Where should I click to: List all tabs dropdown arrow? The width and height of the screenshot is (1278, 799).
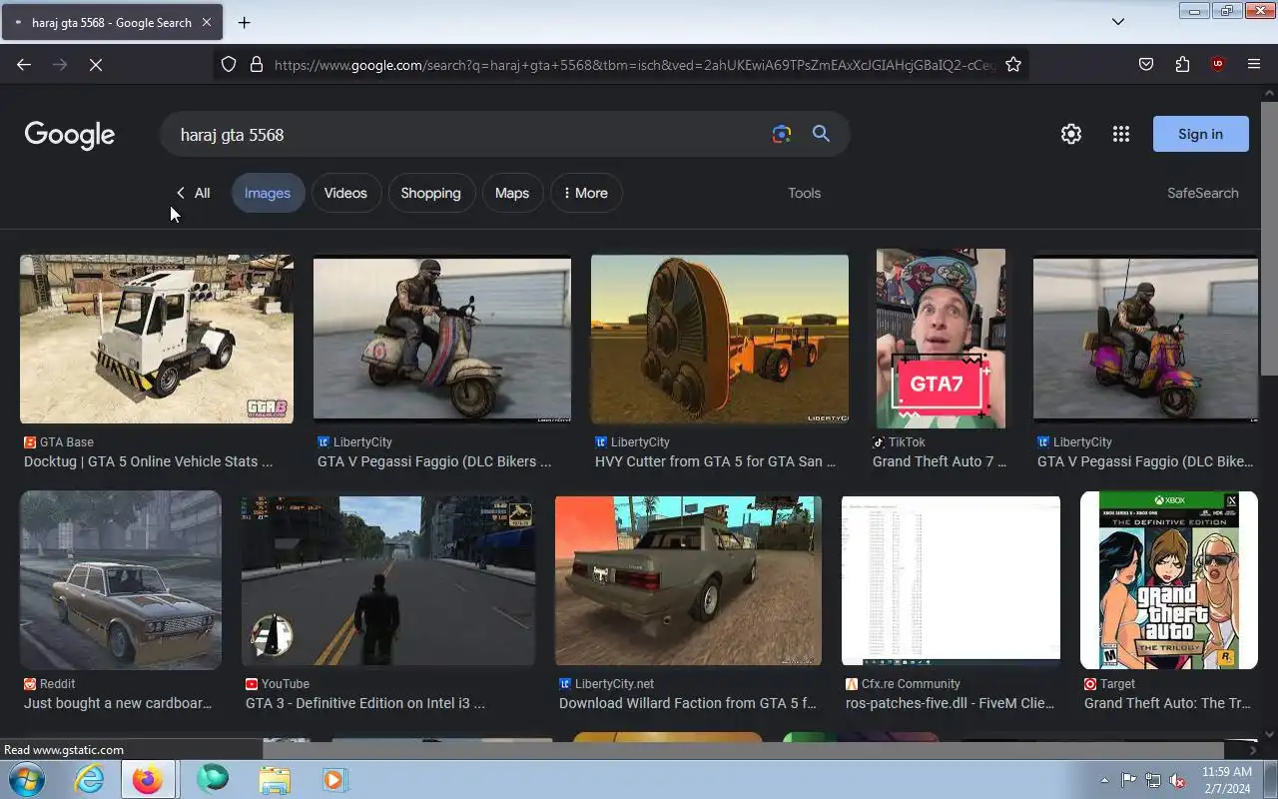[x=1118, y=22]
